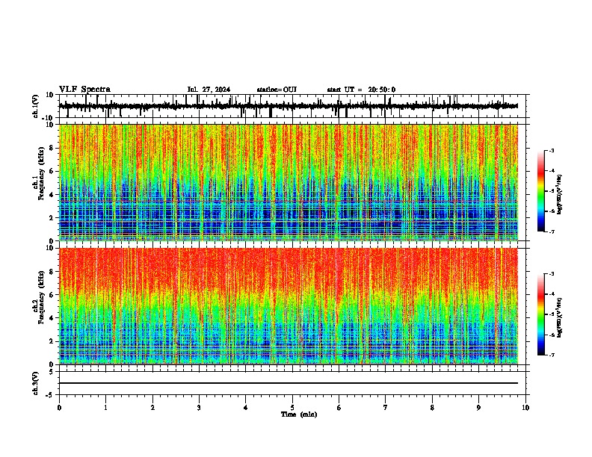Click the time axis tick '10'

525,408
